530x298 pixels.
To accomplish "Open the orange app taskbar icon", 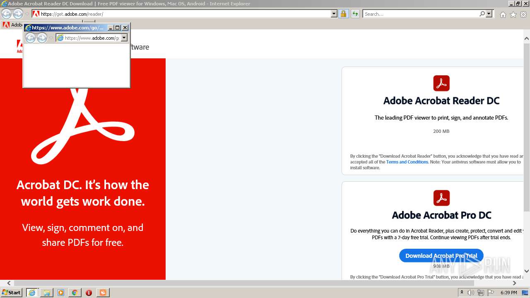I will (103, 293).
